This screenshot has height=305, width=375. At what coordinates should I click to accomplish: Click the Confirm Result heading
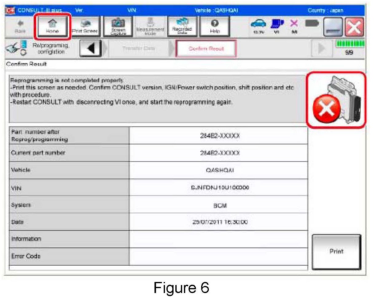26,64
